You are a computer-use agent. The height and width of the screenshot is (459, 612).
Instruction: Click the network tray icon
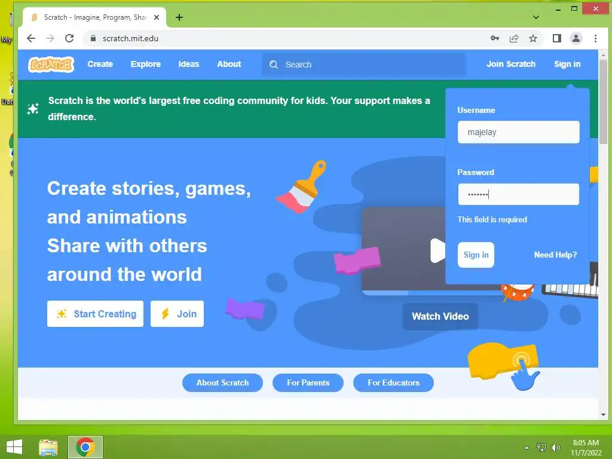(541, 448)
